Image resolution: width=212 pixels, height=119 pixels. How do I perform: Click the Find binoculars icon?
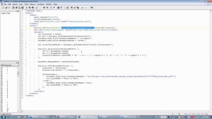pos(72,8)
